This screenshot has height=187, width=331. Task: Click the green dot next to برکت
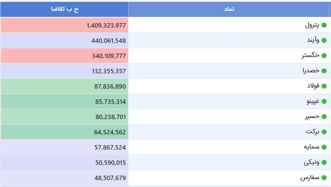click(x=324, y=132)
